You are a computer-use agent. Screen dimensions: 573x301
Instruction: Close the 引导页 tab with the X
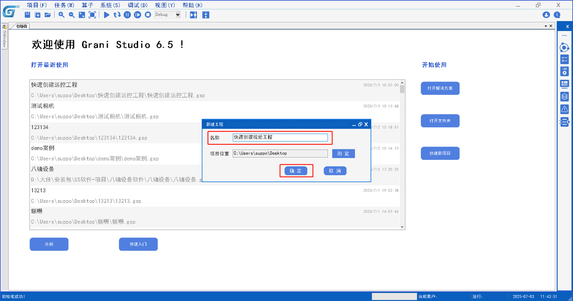coord(551,26)
